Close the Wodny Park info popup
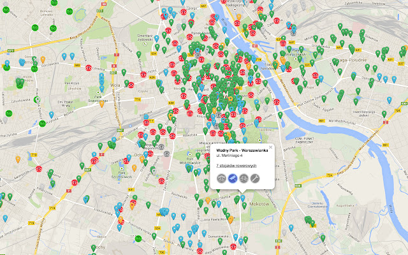 pos(270,147)
